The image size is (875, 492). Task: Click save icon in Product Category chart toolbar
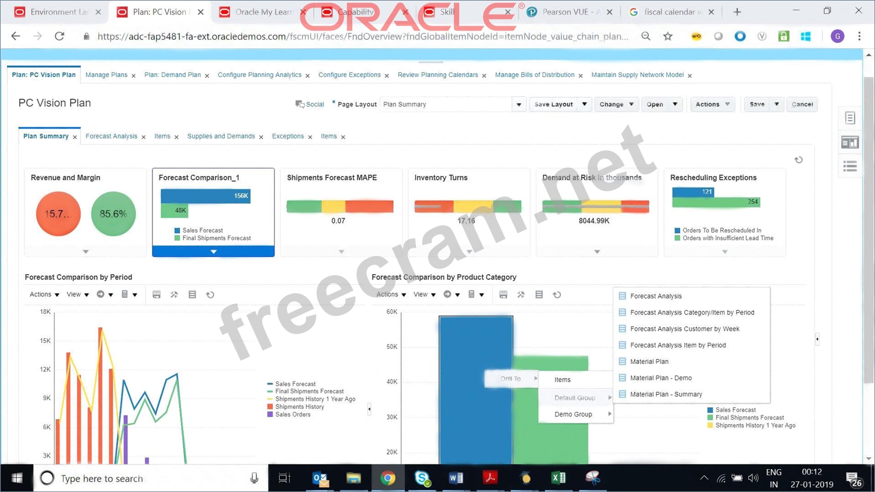click(x=504, y=294)
